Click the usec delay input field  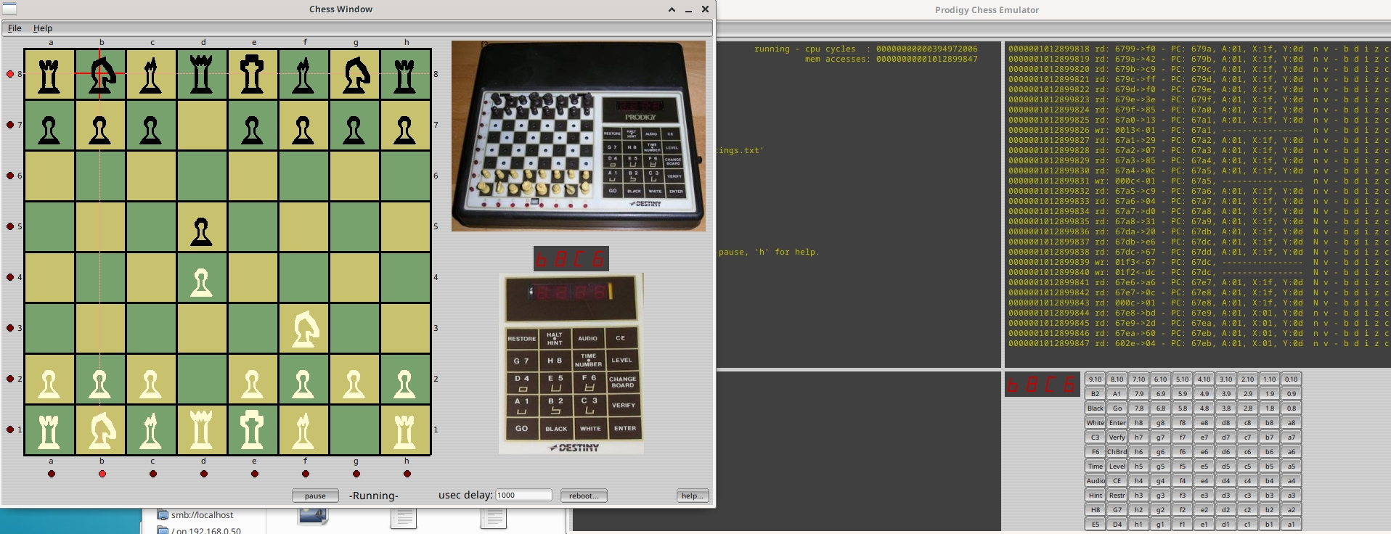click(523, 495)
